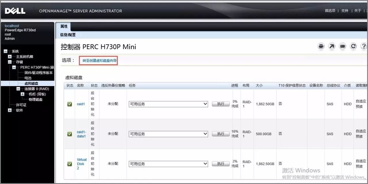
Task: Select 连接器 0 (RAID) in the tree
Action: [37, 89]
